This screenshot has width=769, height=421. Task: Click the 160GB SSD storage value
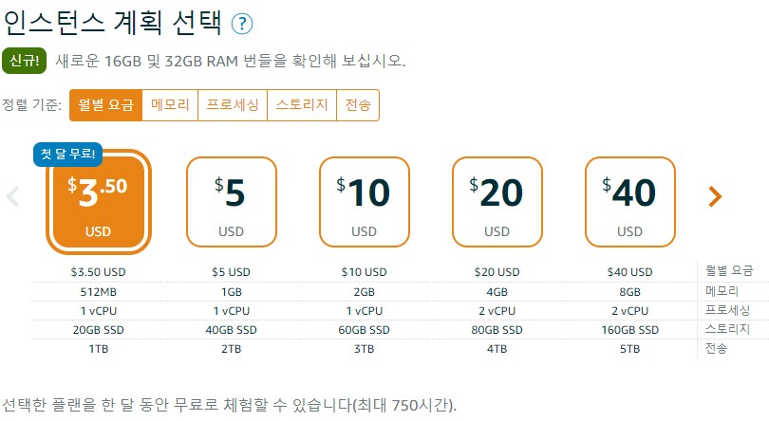(x=629, y=329)
